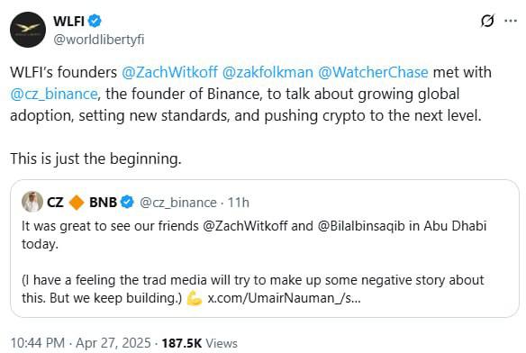
Task: Open the 10:44 PM Apr 27, 2025 timestamp
Action: [x=80, y=343]
